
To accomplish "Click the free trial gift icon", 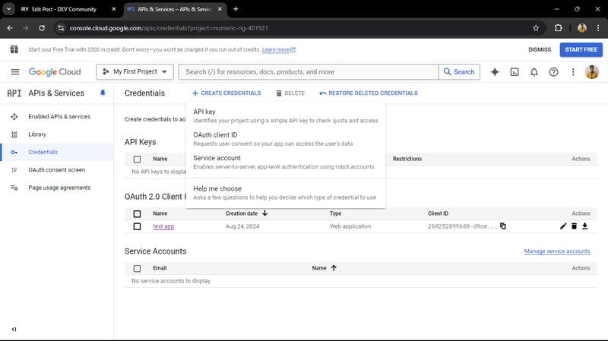I will 14,49.
